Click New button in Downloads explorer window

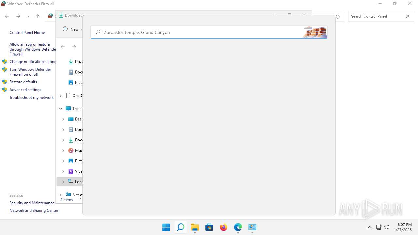72,29
